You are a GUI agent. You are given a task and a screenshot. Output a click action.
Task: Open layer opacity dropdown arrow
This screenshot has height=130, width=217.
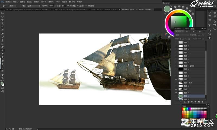point(203,35)
